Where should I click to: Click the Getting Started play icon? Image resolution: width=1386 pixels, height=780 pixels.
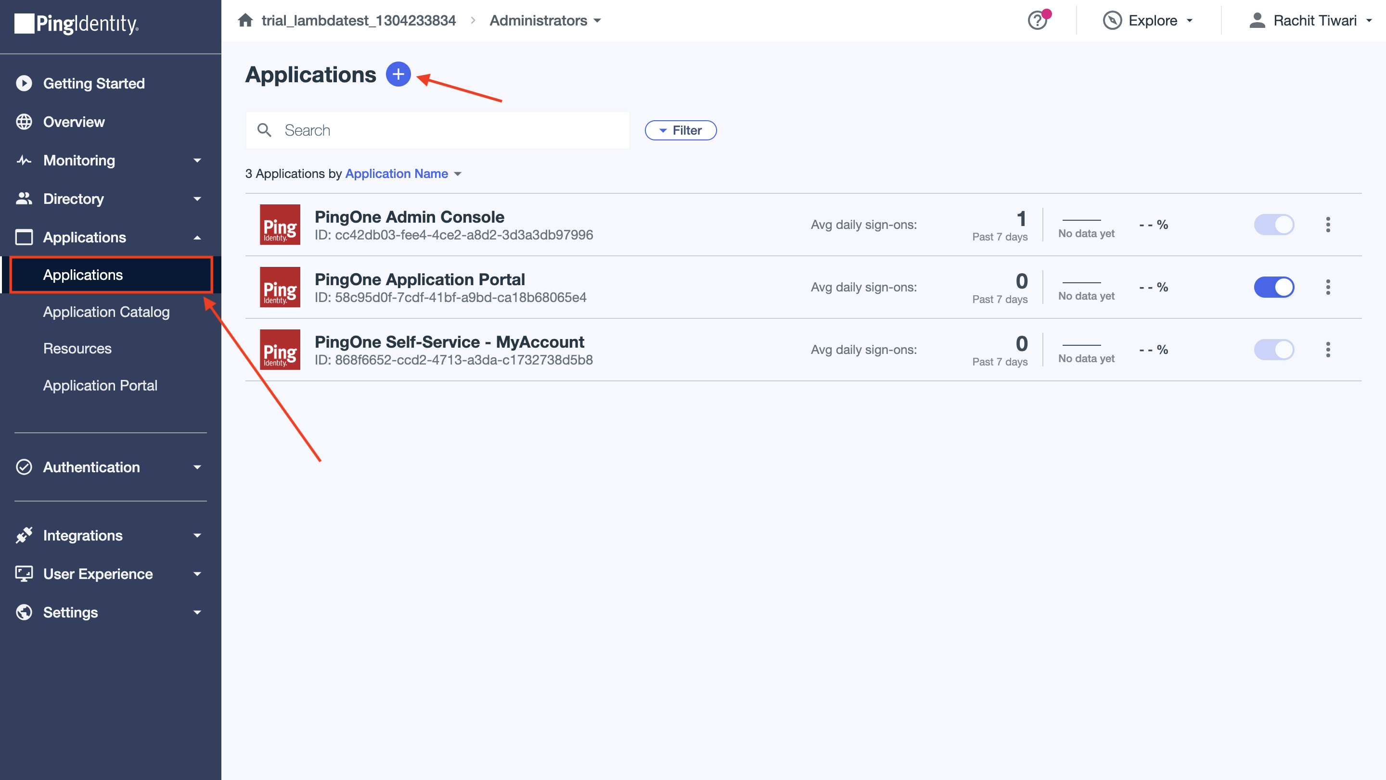24,83
